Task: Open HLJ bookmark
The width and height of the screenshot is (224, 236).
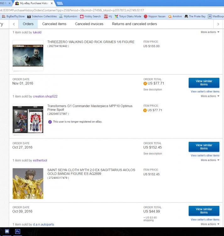Action: (x=108, y=16)
